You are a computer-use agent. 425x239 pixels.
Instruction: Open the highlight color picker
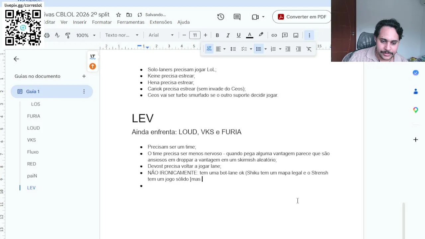[x=261, y=35]
